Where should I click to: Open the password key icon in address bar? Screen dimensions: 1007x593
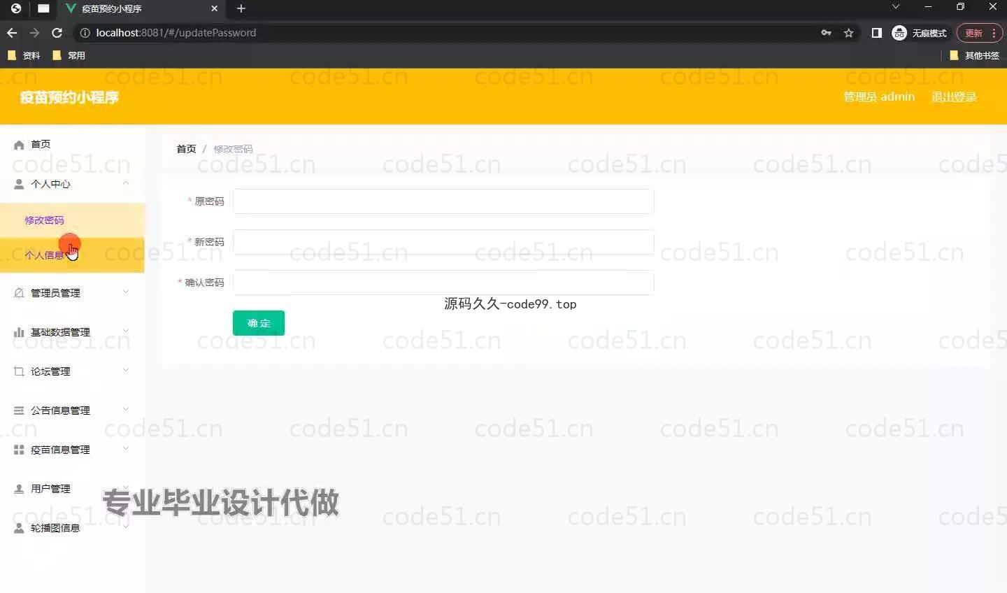tap(827, 33)
